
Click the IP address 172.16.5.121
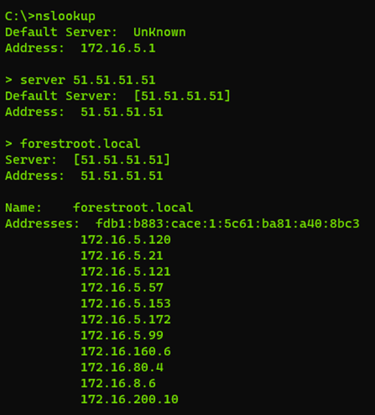[x=126, y=271]
